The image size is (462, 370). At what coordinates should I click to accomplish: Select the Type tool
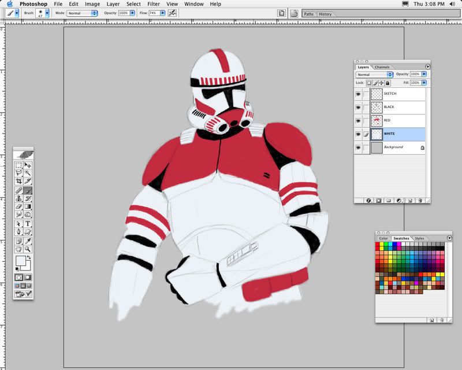[28, 224]
